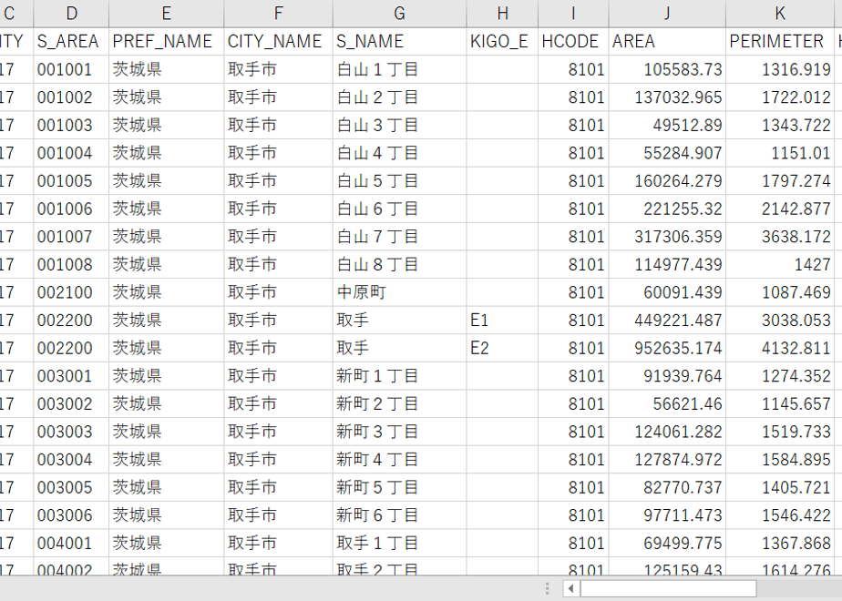Click the KIGO_E header cell
Image resolution: width=842 pixels, height=601 pixels.
click(503, 41)
